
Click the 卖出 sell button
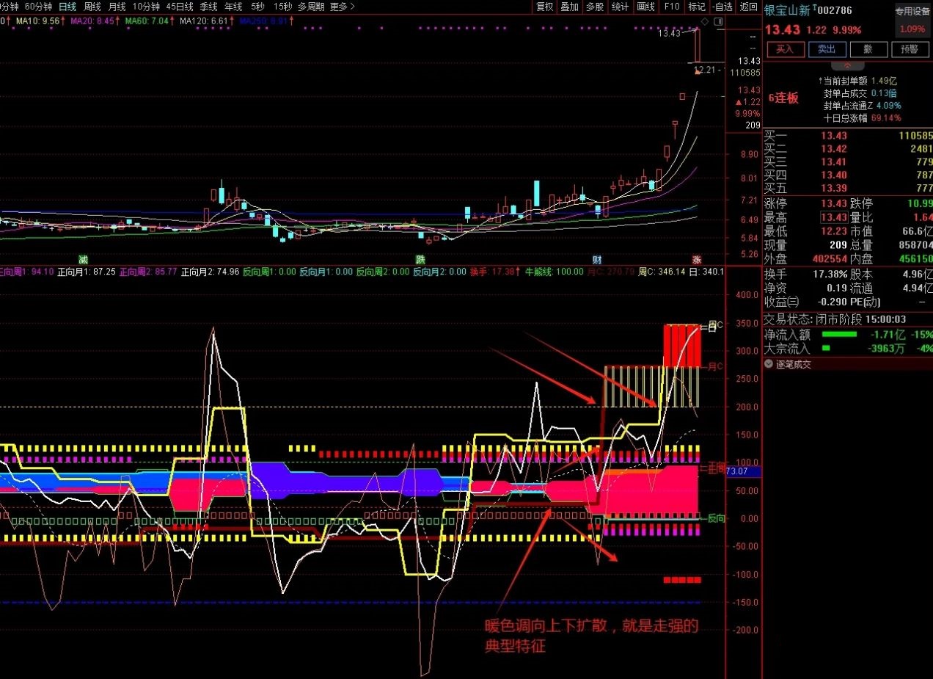click(827, 49)
